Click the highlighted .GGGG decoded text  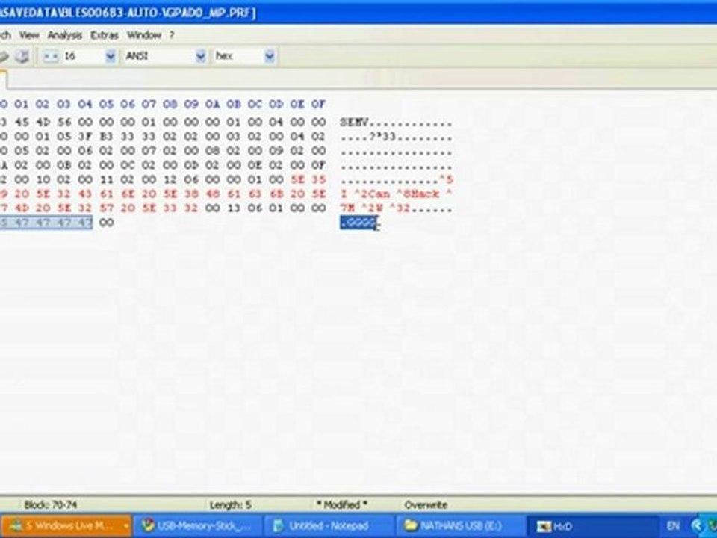pyautogui.click(x=358, y=223)
